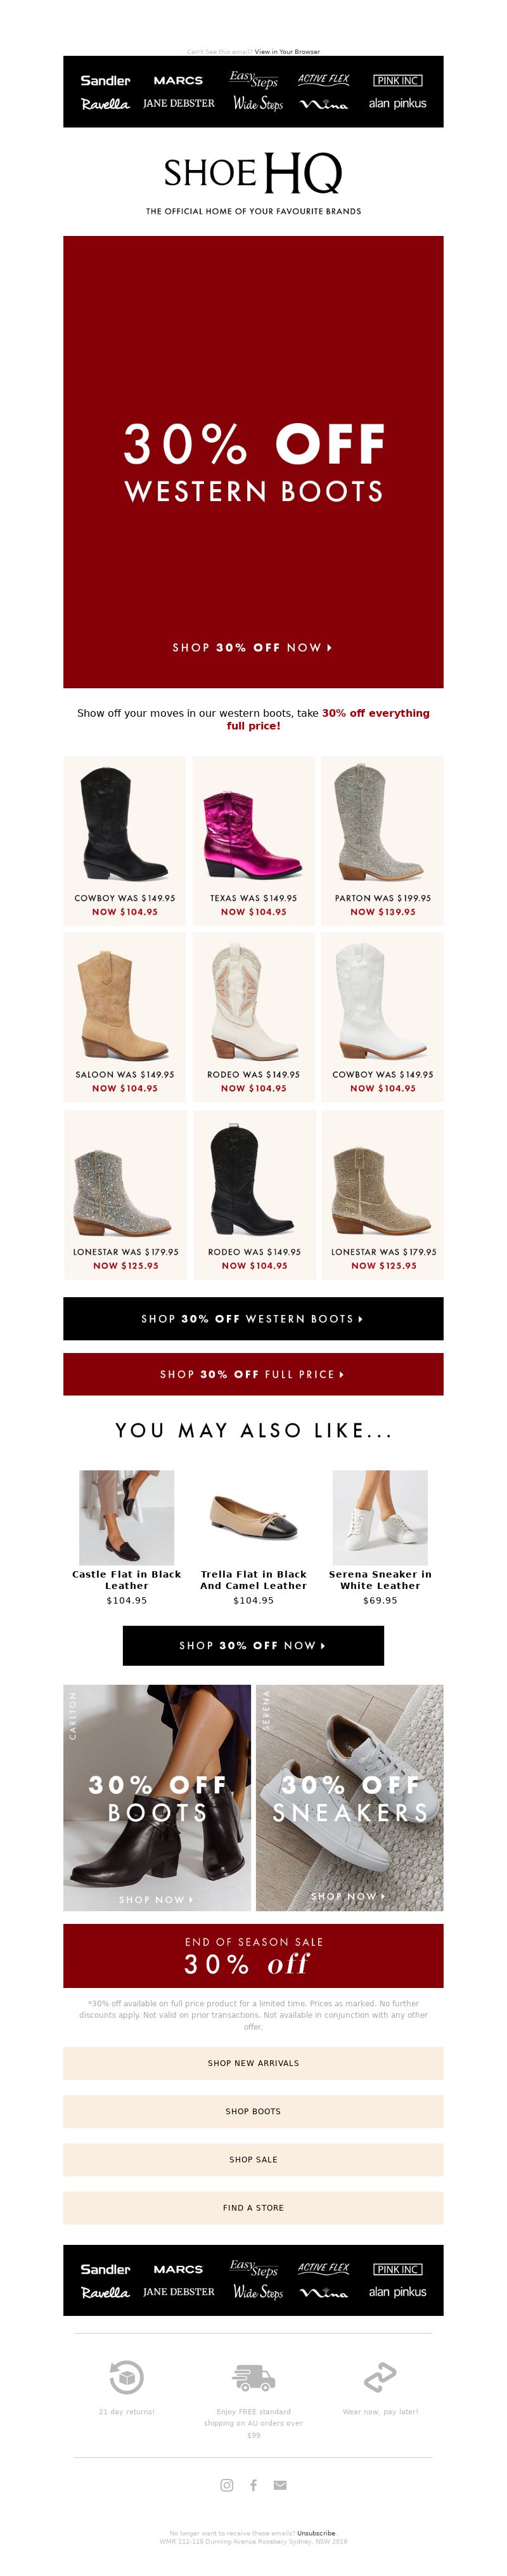Open View in Your Browser link

(287, 51)
